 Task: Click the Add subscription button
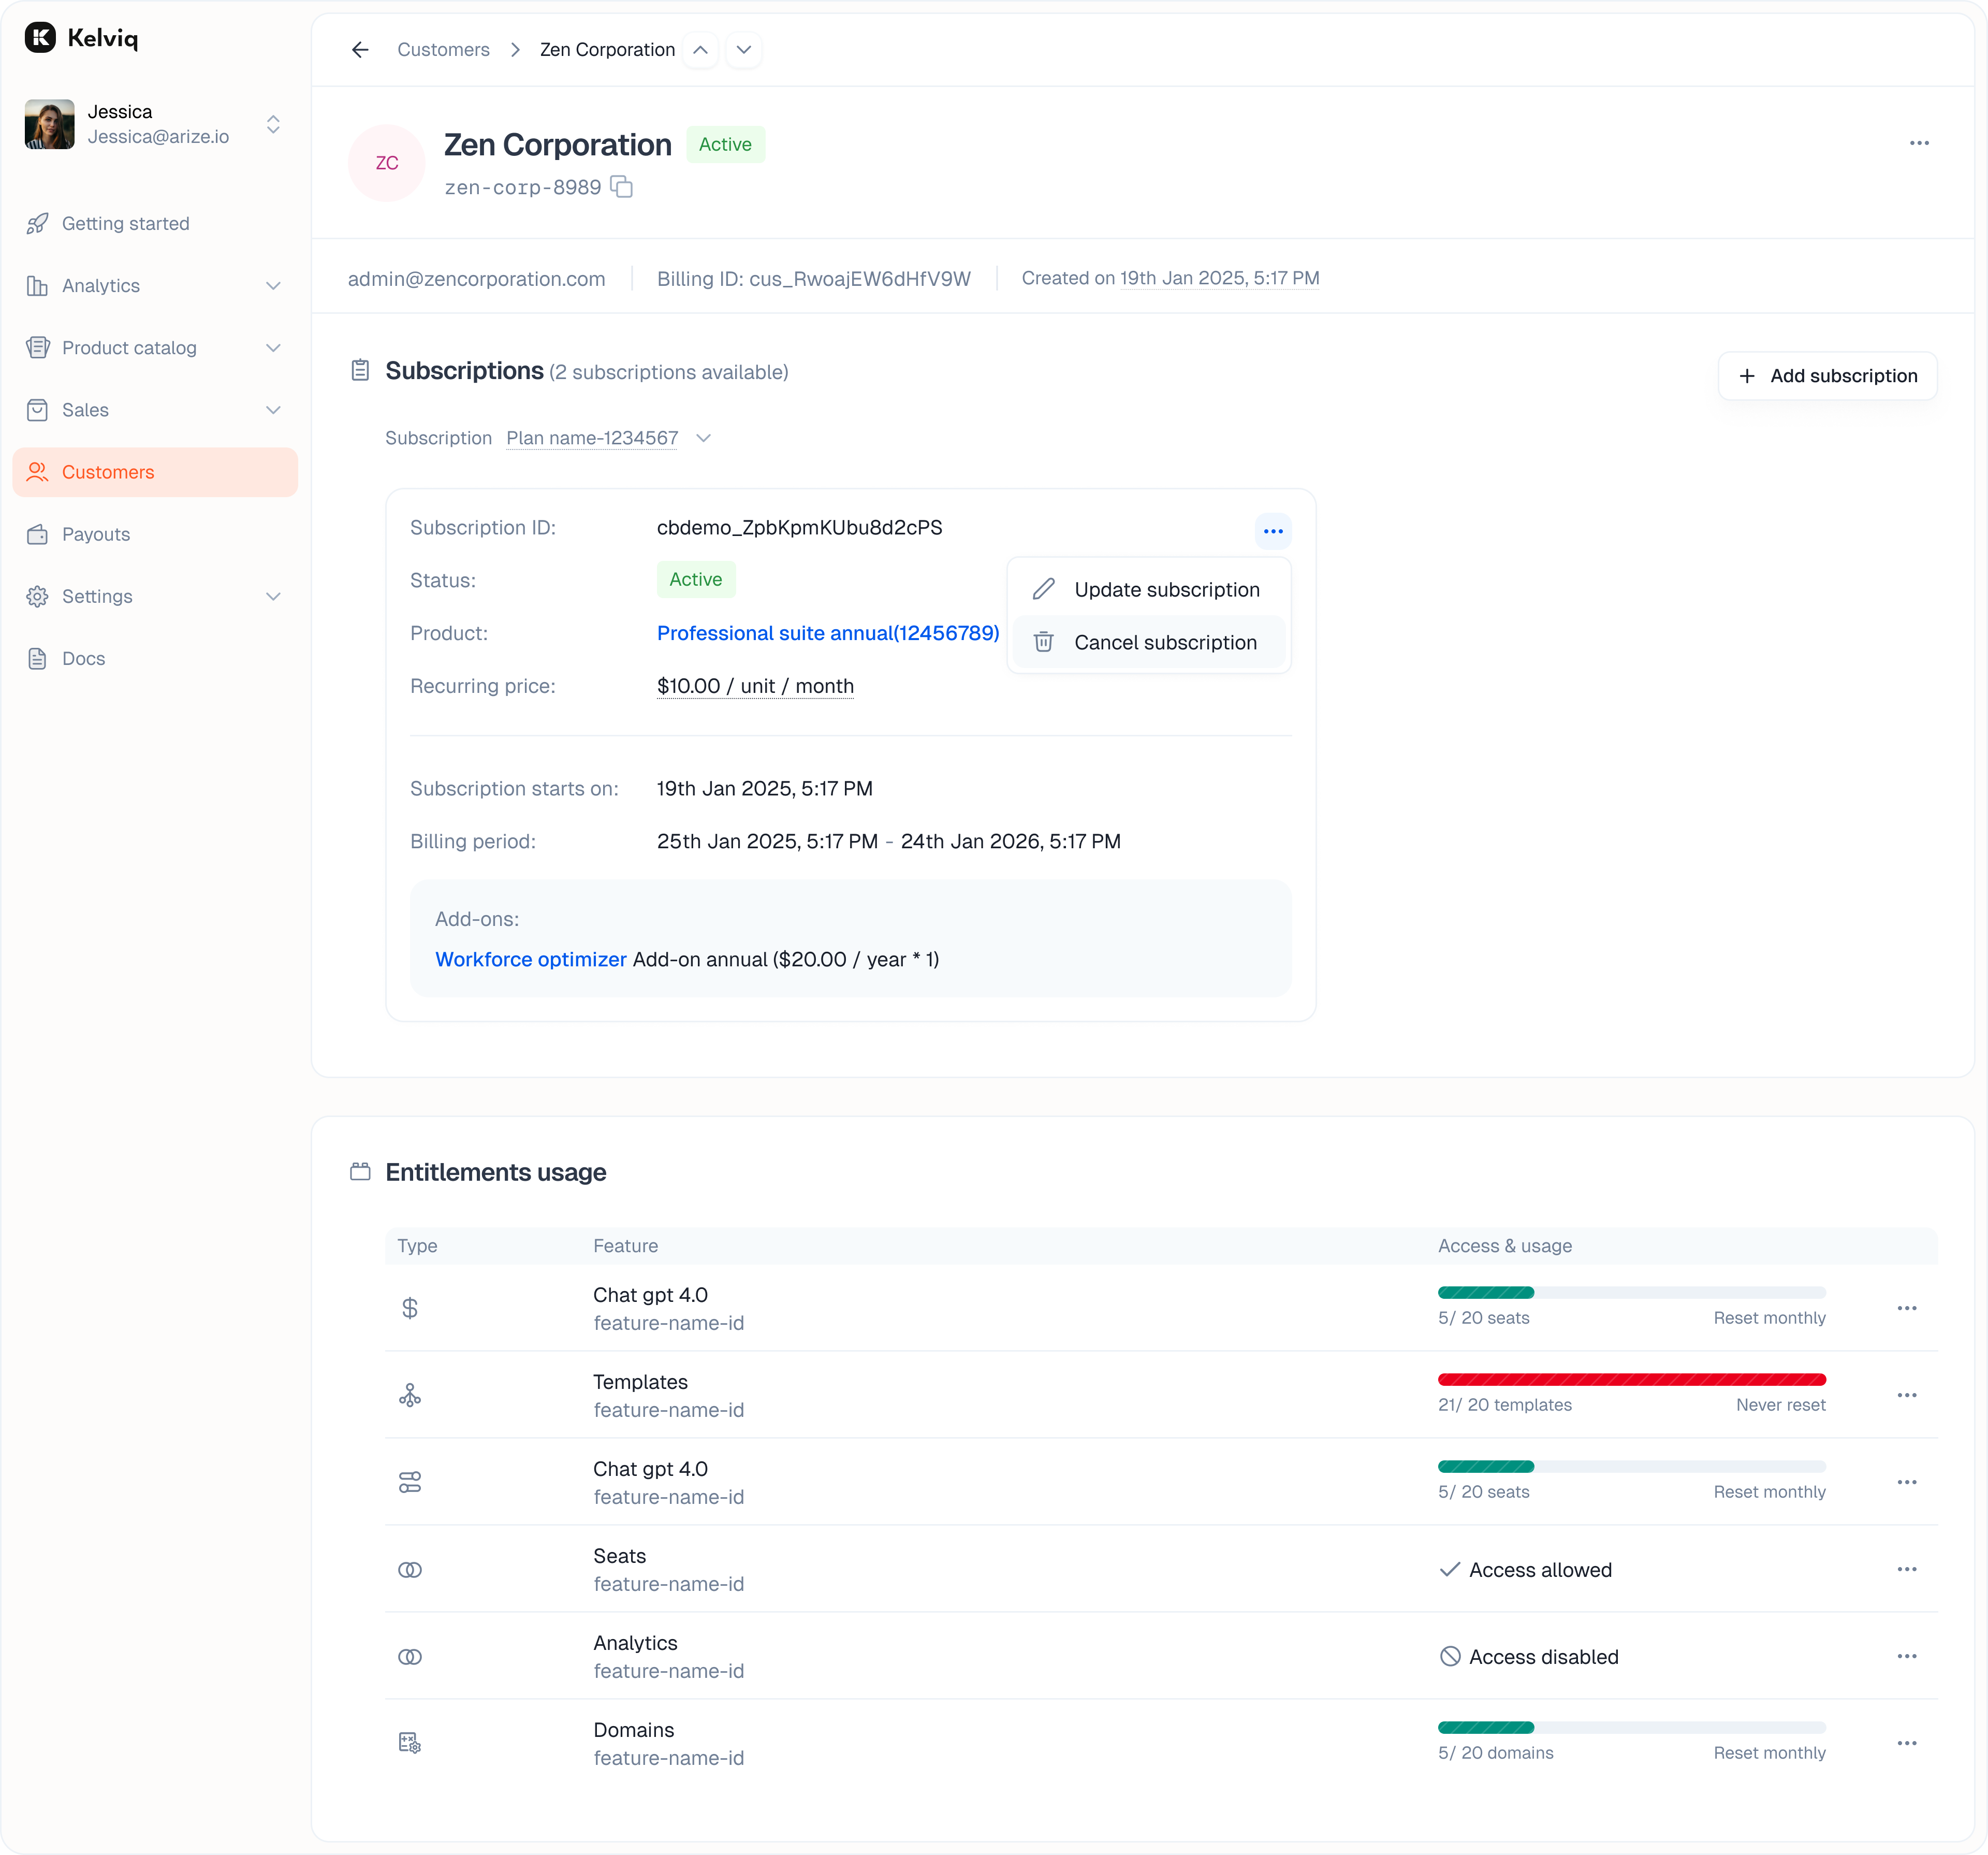click(1826, 376)
